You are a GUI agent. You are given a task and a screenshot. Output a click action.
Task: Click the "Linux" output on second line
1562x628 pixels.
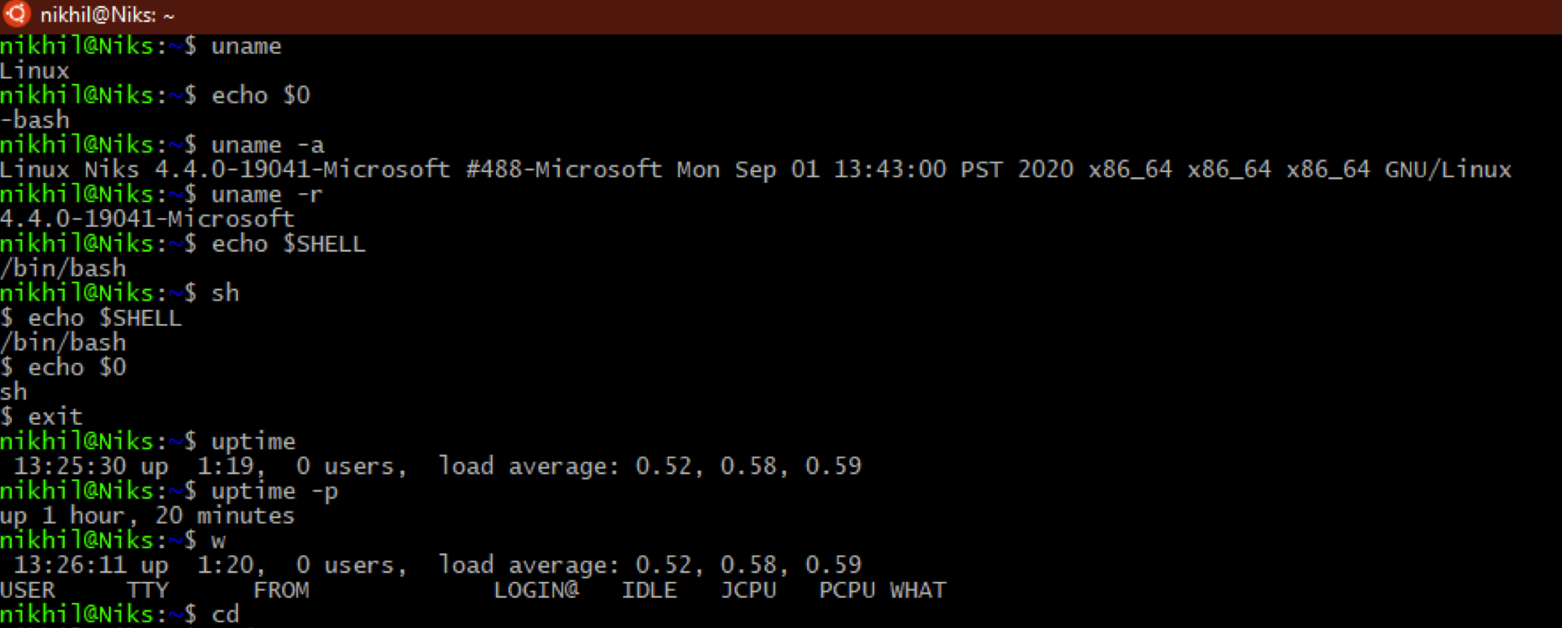pyautogui.click(x=34, y=71)
